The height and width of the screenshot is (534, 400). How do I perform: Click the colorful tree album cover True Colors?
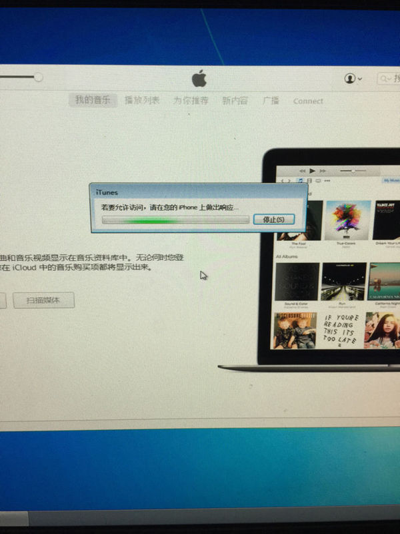click(347, 220)
